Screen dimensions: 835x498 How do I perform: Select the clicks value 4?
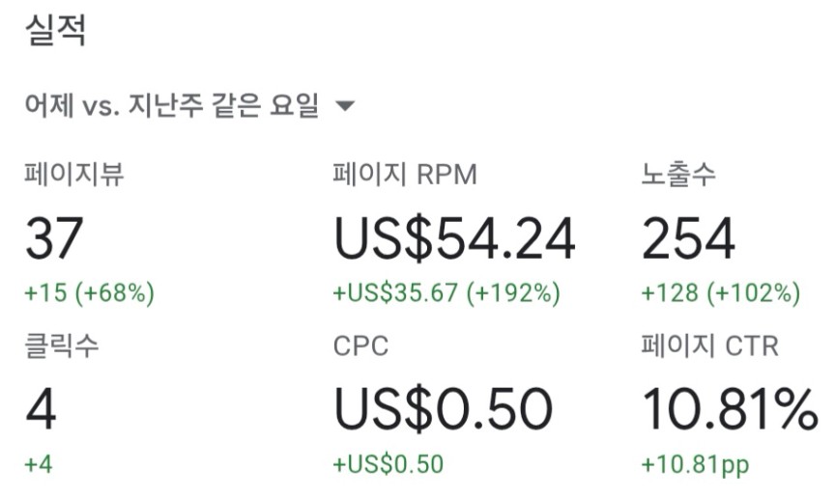click(41, 409)
